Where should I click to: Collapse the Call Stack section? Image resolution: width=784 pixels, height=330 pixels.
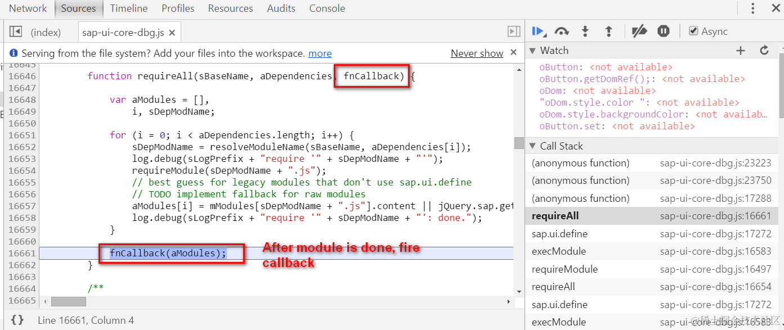tap(532, 146)
